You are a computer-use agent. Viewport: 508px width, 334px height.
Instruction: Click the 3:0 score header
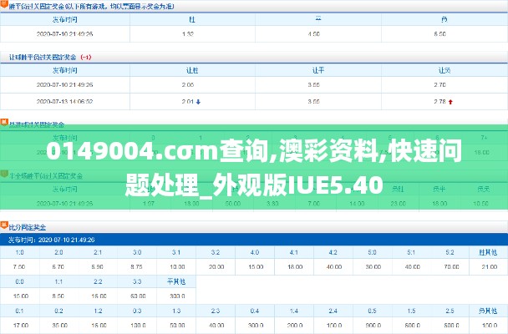pos(137,252)
